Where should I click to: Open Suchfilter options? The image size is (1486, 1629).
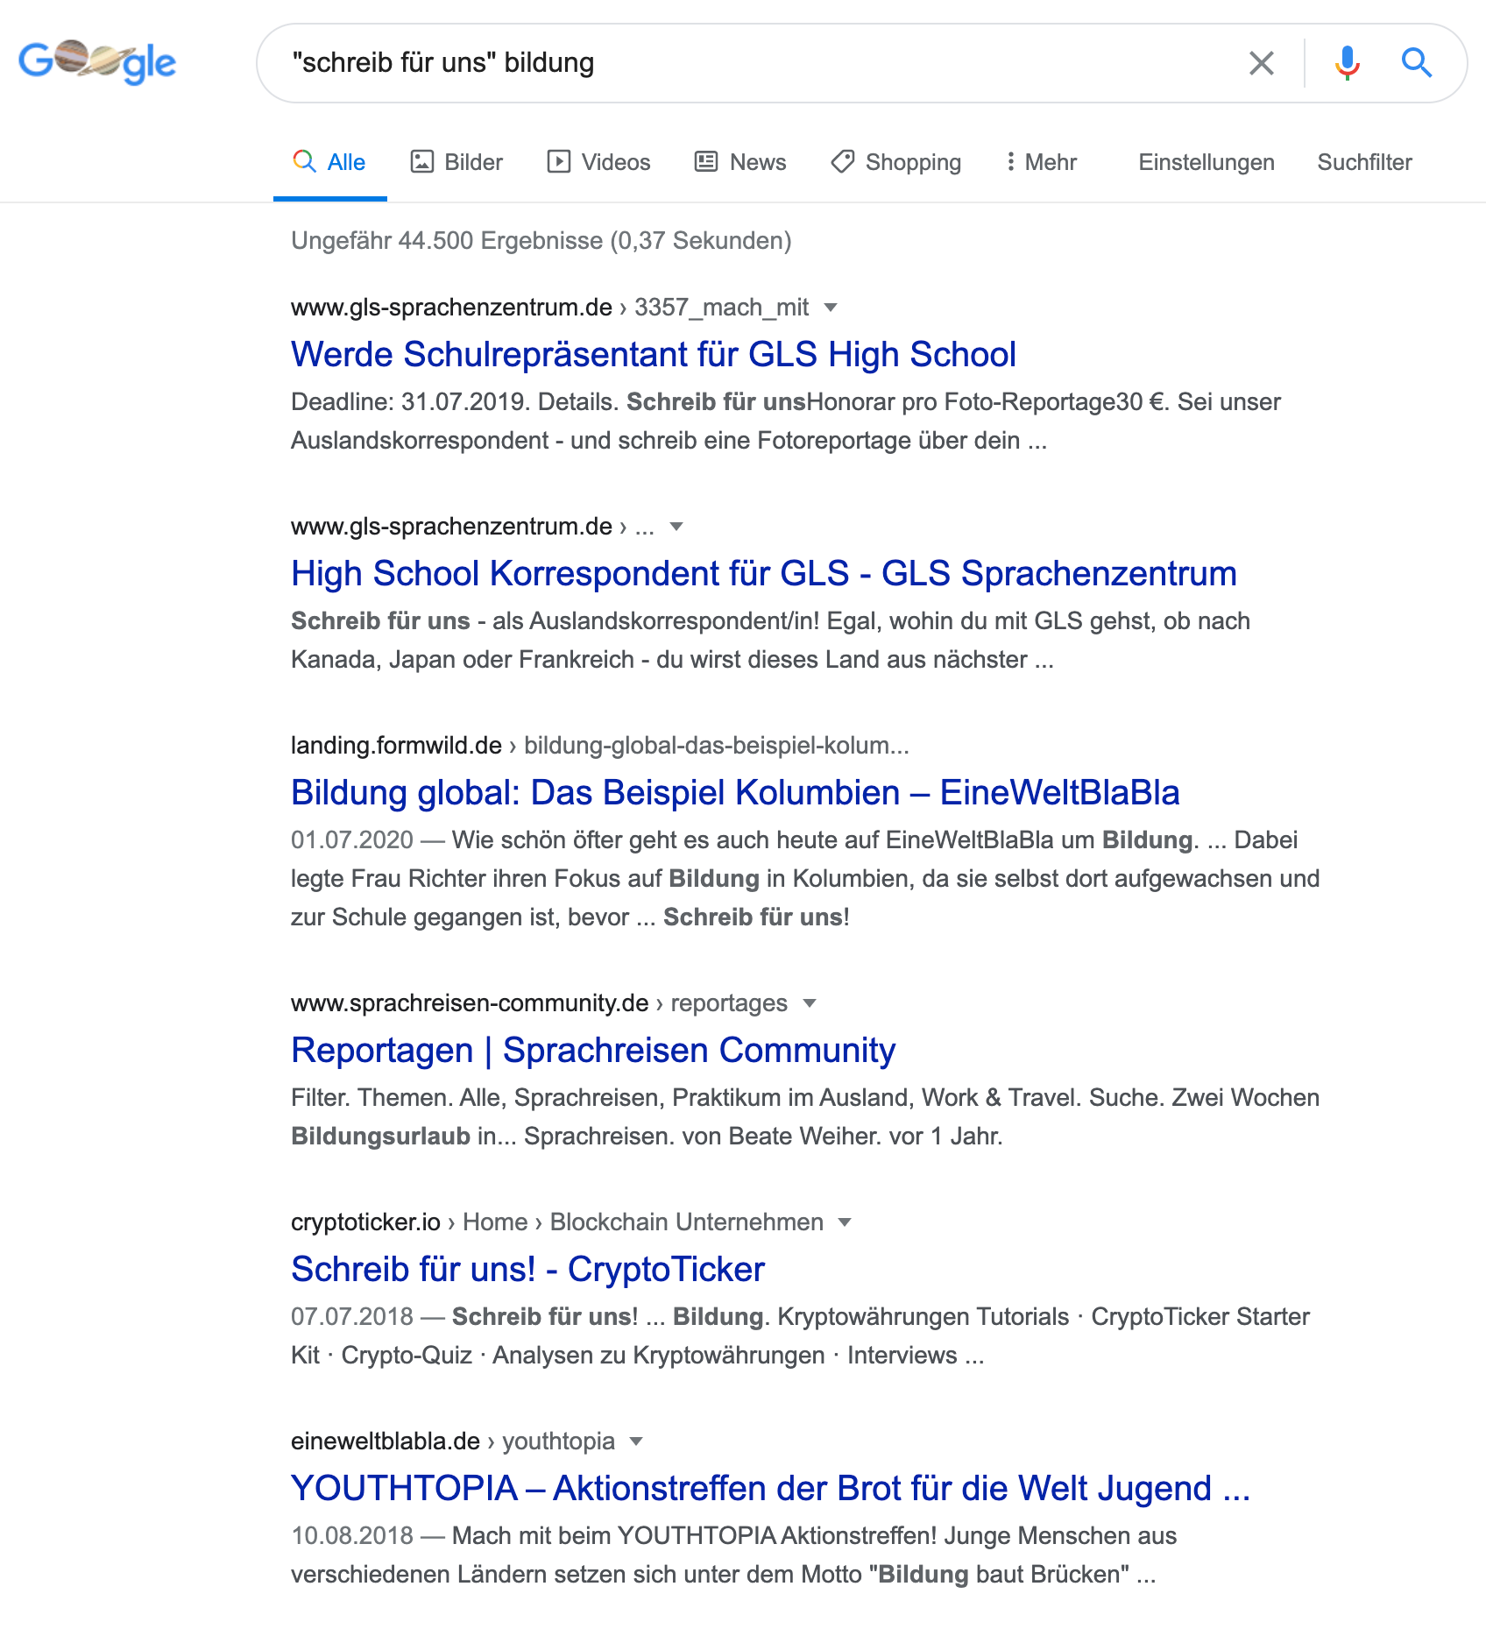(1364, 162)
